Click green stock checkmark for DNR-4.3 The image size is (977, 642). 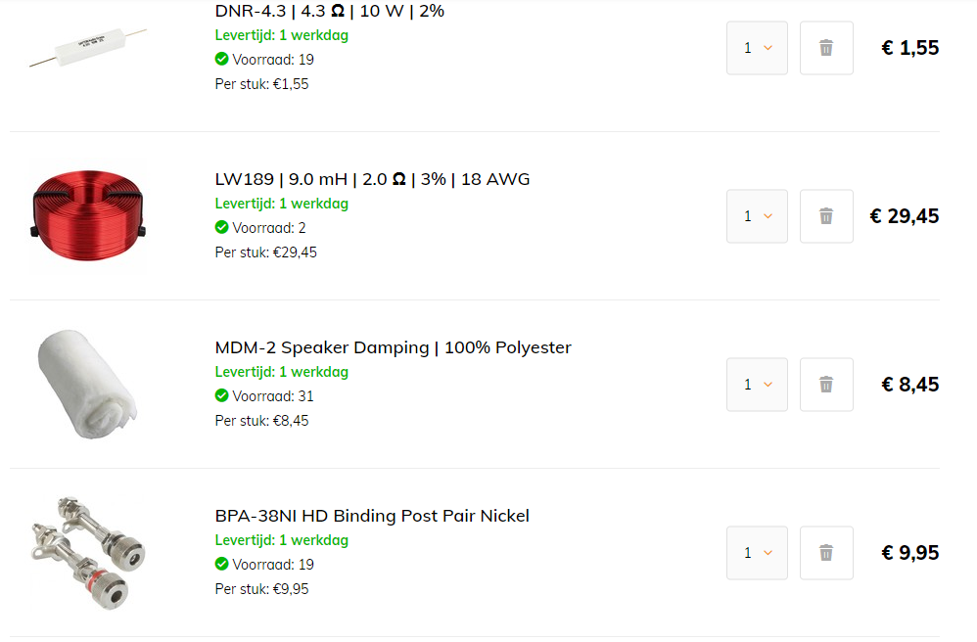(x=222, y=59)
